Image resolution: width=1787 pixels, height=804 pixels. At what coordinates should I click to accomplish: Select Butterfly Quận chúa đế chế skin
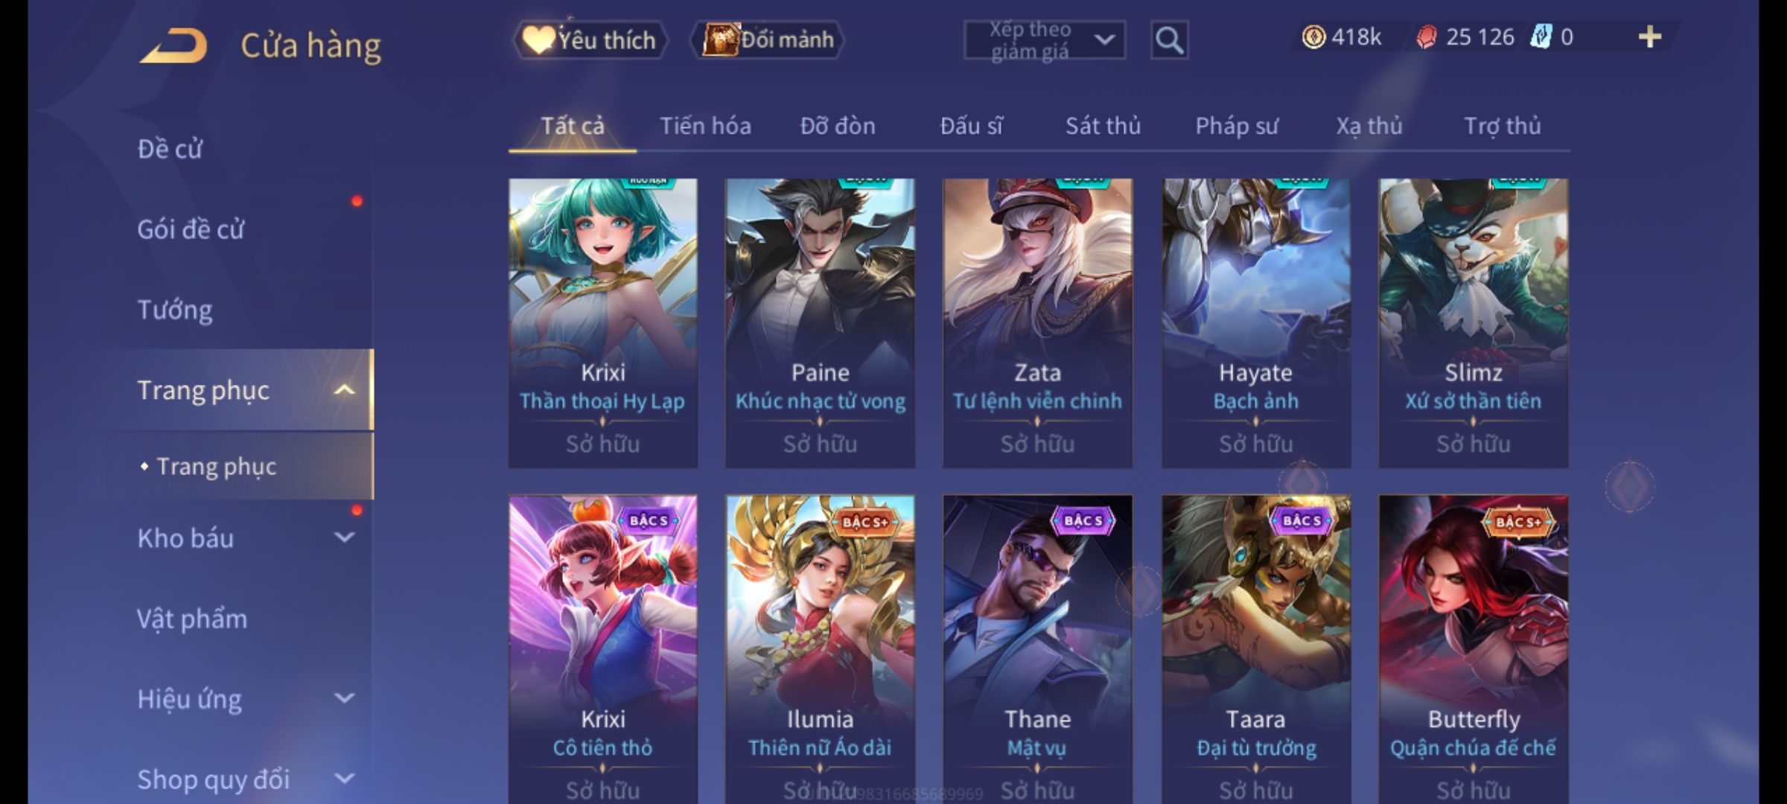(x=1473, y=649)
